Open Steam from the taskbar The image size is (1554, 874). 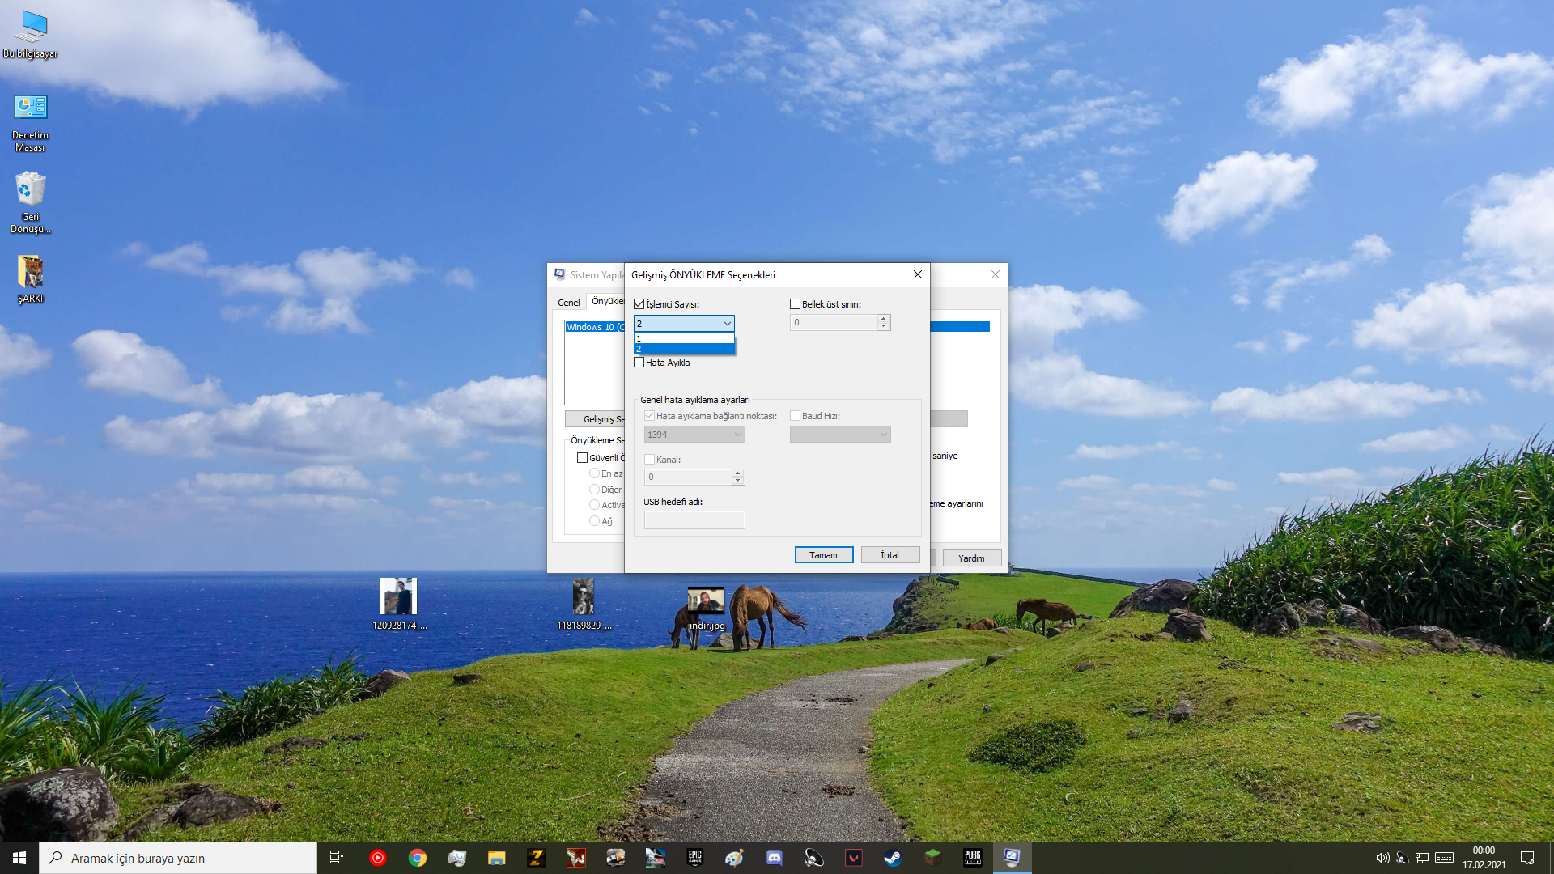click(x=893, y=858)
